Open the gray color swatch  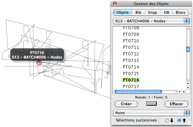coord(152,104)
